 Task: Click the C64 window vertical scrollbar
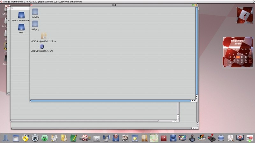point(197,51)
